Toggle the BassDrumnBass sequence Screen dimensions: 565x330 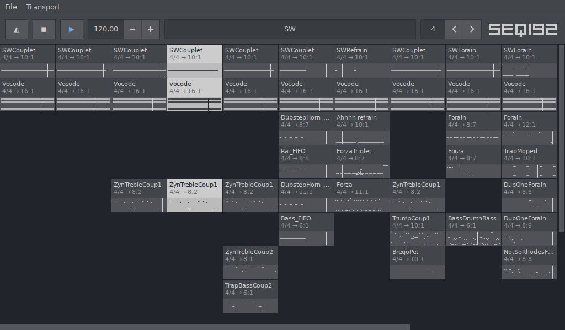click(x=473, y=229)
